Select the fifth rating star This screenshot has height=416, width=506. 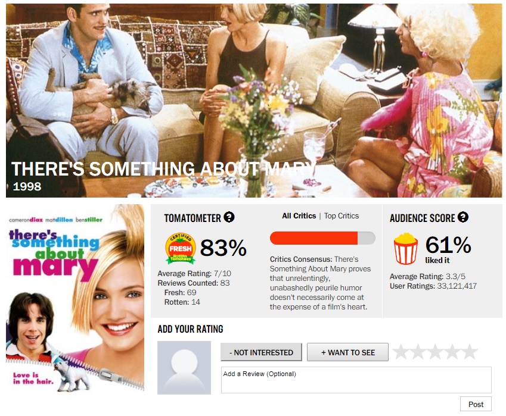pyautogui.click(x=469, y=352)
